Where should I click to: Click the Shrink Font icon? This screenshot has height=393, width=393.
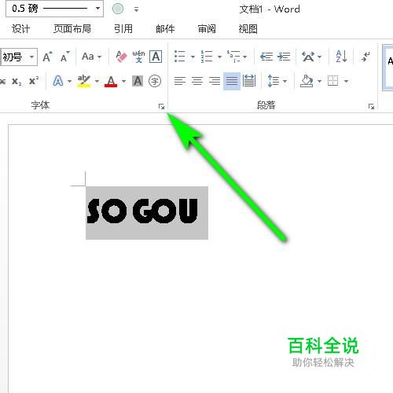[64, 57]
